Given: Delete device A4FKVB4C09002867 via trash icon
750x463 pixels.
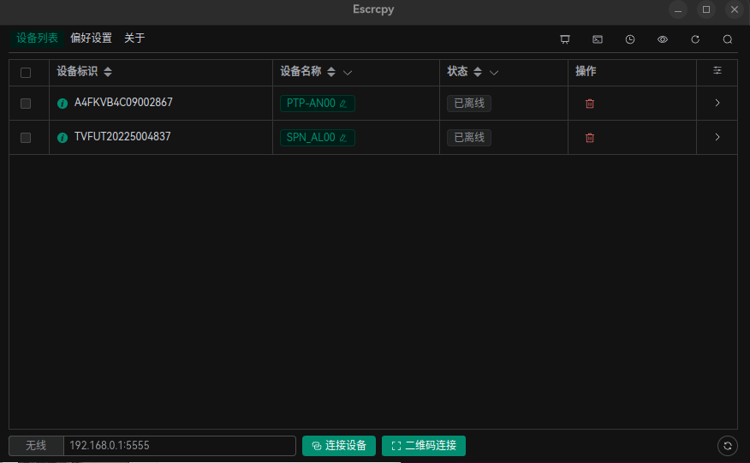Looking at the screenshot, I should click(x=590, y=104).
